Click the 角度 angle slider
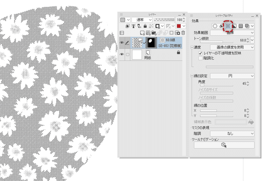 [216, 85]
